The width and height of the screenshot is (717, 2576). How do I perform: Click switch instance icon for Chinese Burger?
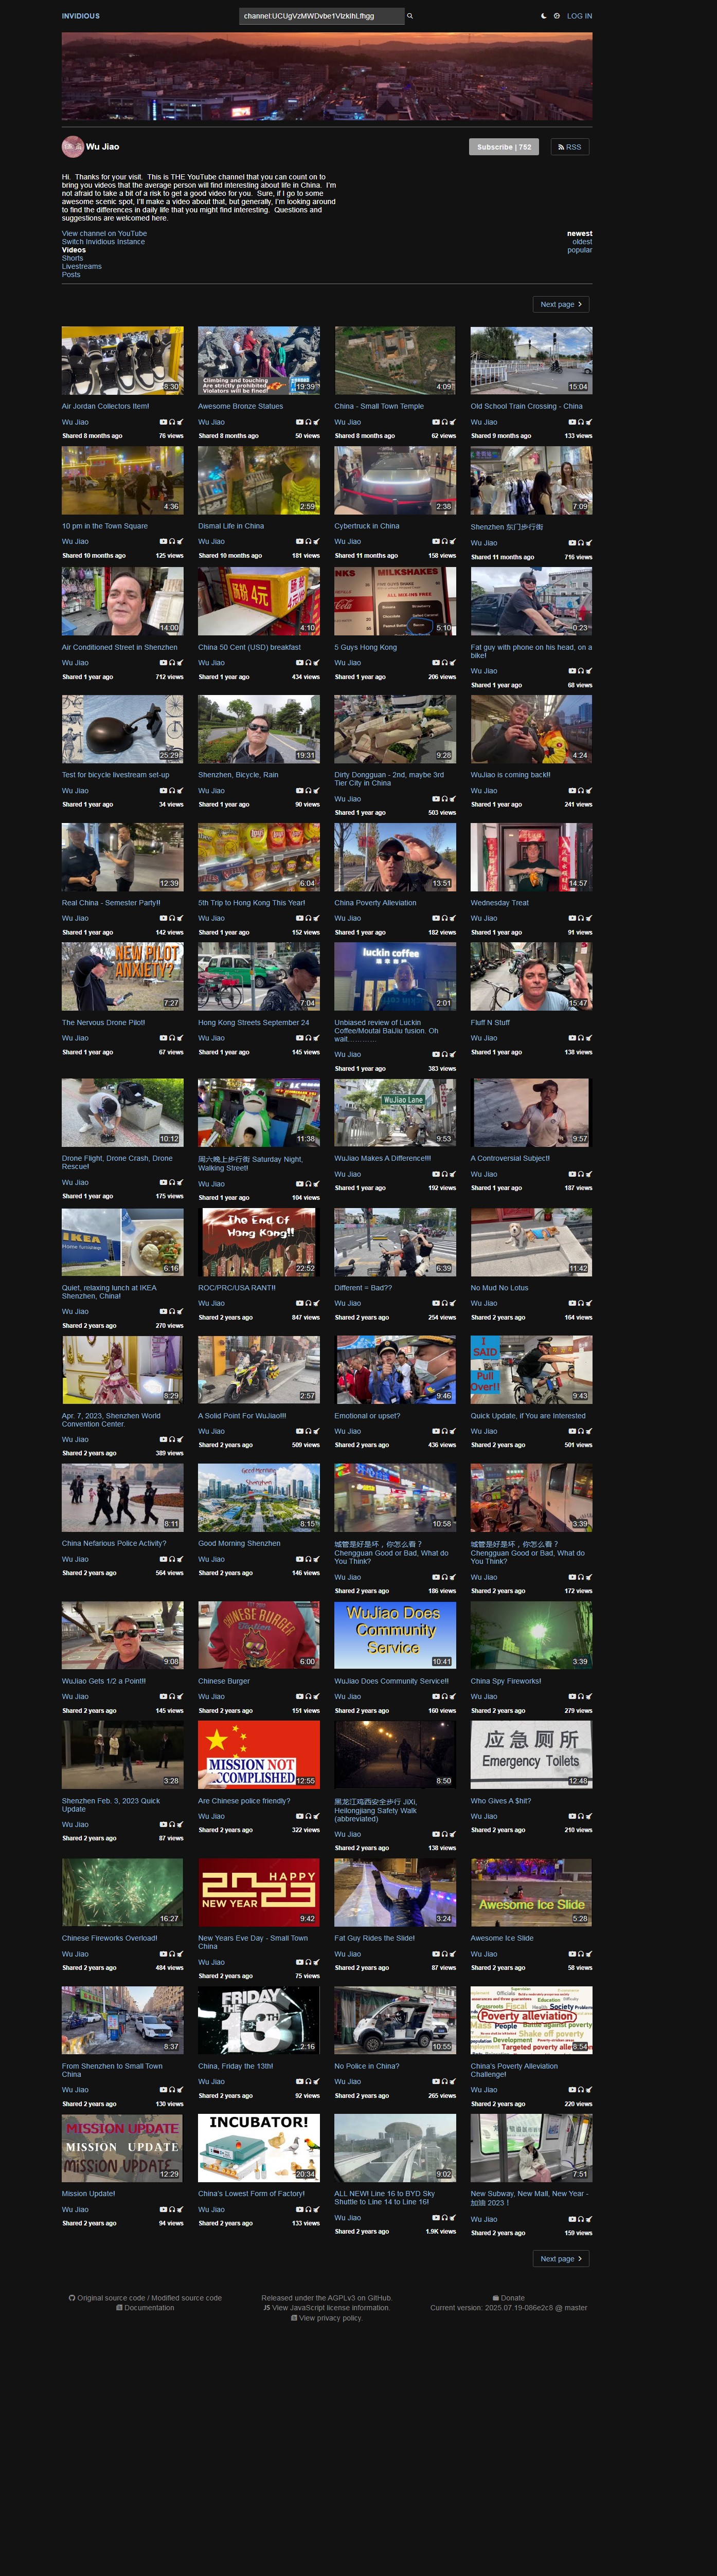coord(316,1696)
